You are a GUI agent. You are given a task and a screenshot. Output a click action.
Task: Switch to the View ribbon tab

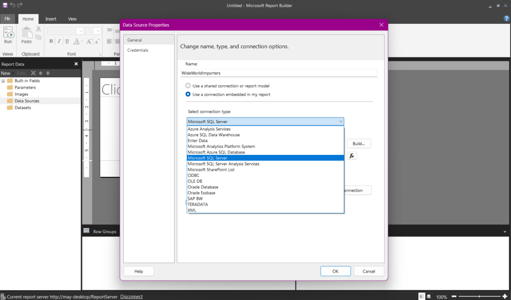click(72, 19)
